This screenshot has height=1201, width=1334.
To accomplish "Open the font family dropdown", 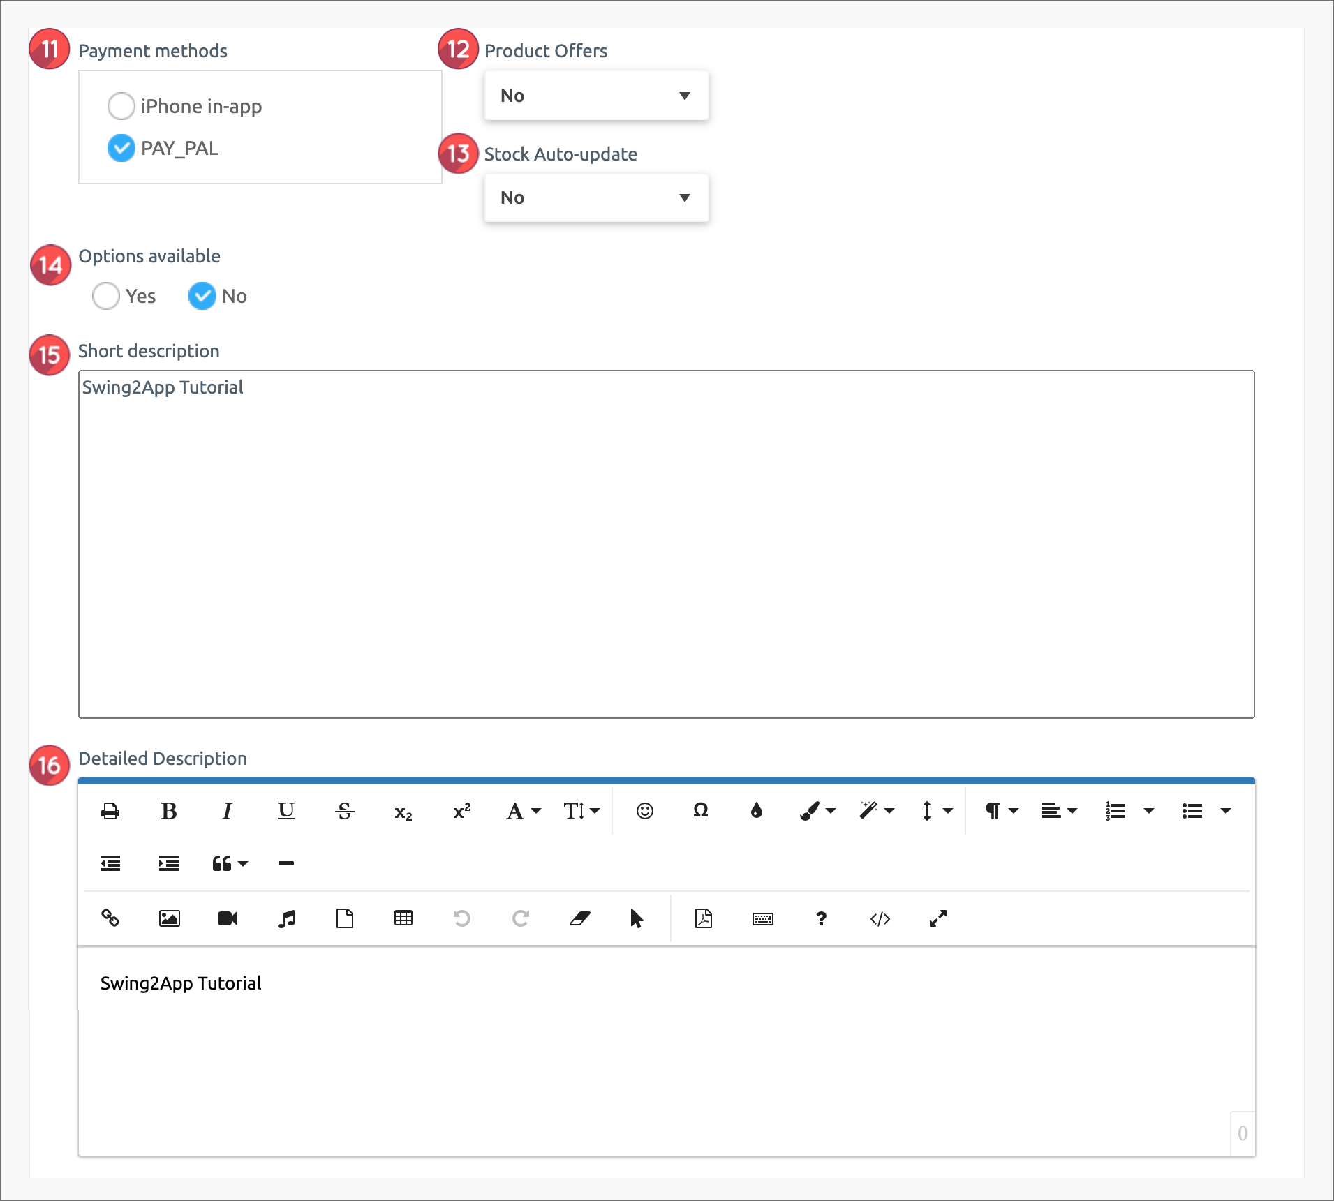I will click(523, 811).
